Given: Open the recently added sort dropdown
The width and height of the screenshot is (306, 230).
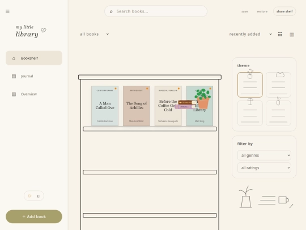Looking at the screenshot, I should tap(250, 34).
